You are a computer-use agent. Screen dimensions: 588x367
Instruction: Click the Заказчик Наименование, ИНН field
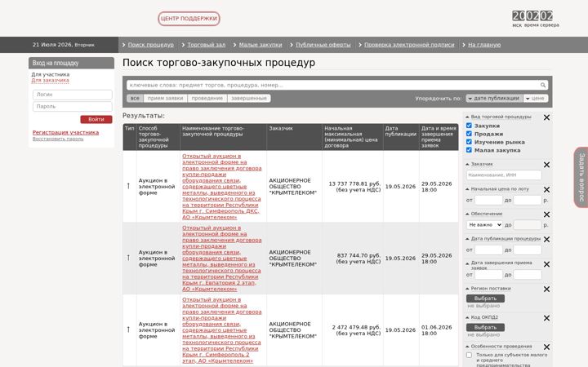click(504, 175)
